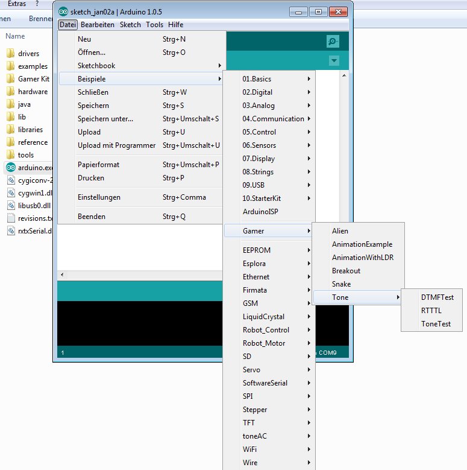The image size is (467, 470).
Task: Select the Gamer Kit folder icon
Action: click(x=11, y=79)
